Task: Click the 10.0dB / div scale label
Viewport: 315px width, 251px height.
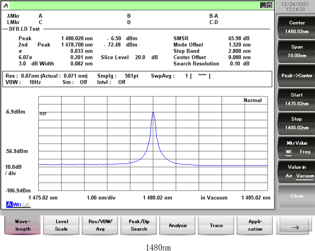Action: click(x=13, y=170)
